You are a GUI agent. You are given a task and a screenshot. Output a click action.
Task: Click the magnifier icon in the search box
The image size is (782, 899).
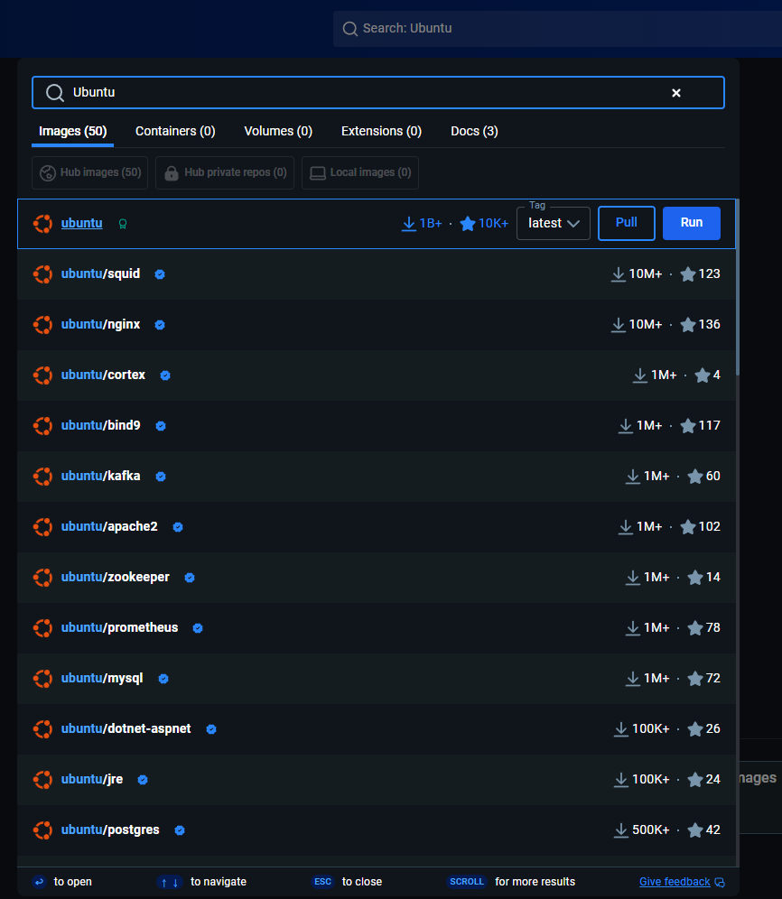pyautogui.click(x=55, y=92)
